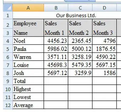Screen dimensions: 121x112
Task: Select Paula's Month 2 value 5000.12
Action: 80,49
